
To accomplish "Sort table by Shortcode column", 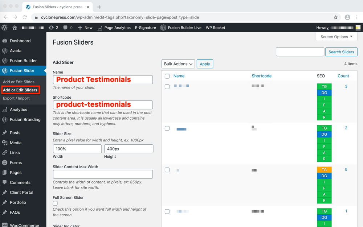I will click(x=262, y=76).
